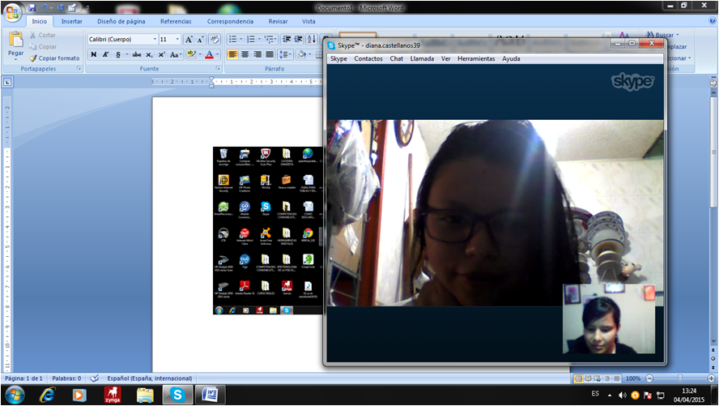719x406 pixels.
Task: Toggle italic (K) formatting
Action: [105, 54]
